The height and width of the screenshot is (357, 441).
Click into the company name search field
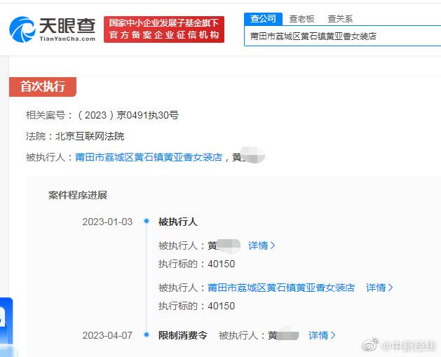point(343,36)
